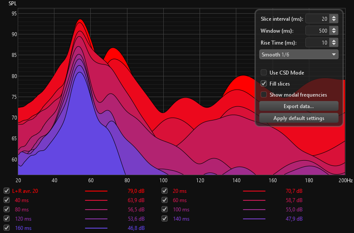Toggle the 20 ms slice checkbox
Screen dimensions: 354x233
165,191
